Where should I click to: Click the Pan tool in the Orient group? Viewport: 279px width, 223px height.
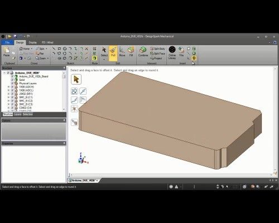(40, 54)
